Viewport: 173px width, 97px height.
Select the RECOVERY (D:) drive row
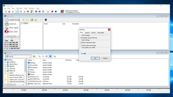[x=56, y=79]
